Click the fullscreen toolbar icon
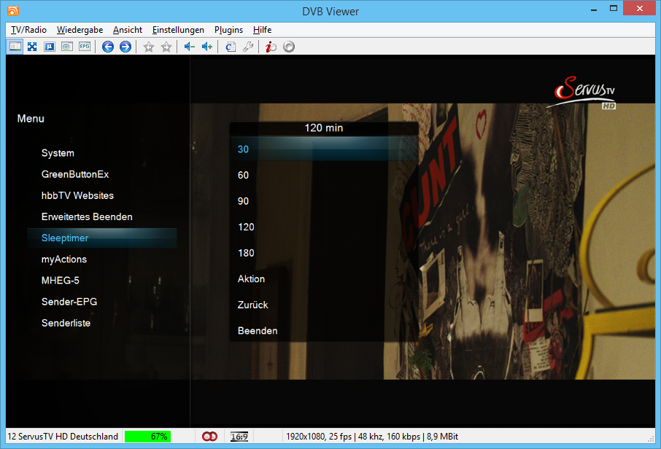This screenshot has width=661, height=449. point(32,47)
